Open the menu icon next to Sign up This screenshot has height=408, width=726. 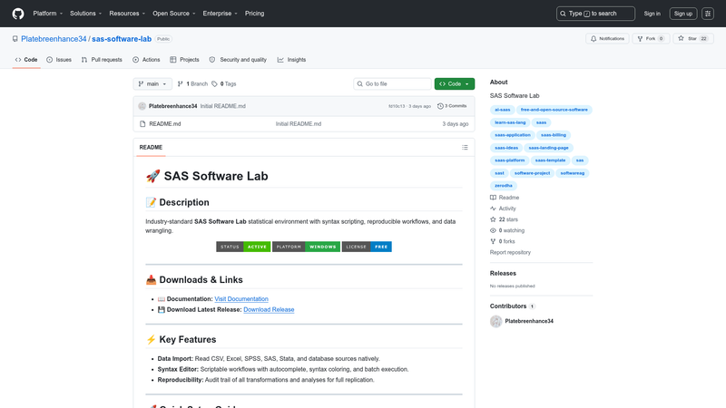tap(708, 14)
